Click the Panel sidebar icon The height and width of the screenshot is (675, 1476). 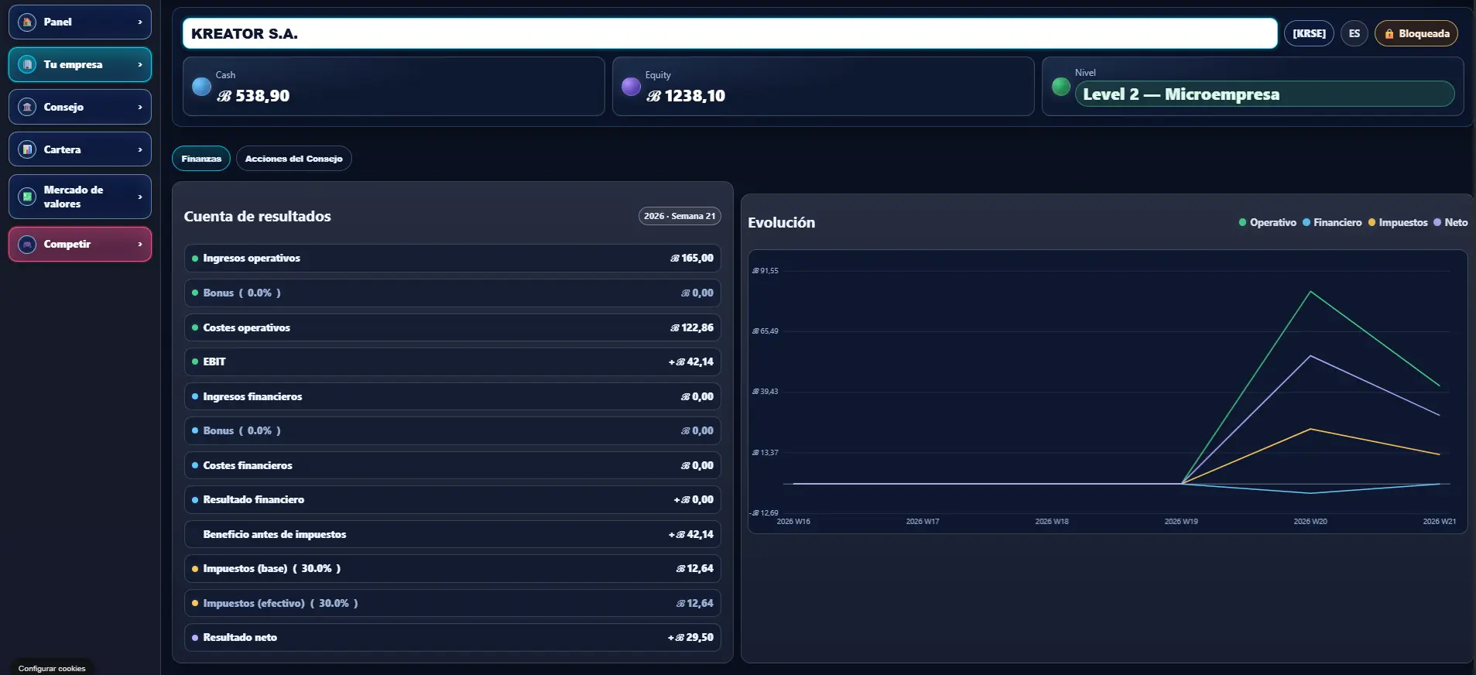point(27,22)
